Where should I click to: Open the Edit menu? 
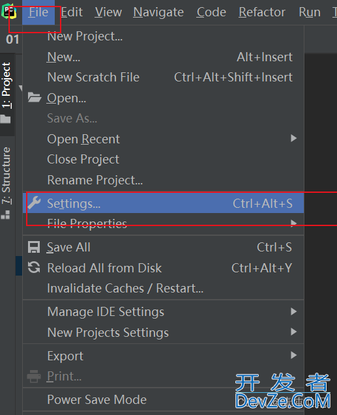pos(72,12)
